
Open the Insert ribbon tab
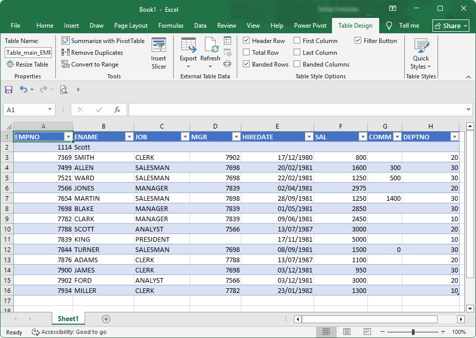coord(71,26)
